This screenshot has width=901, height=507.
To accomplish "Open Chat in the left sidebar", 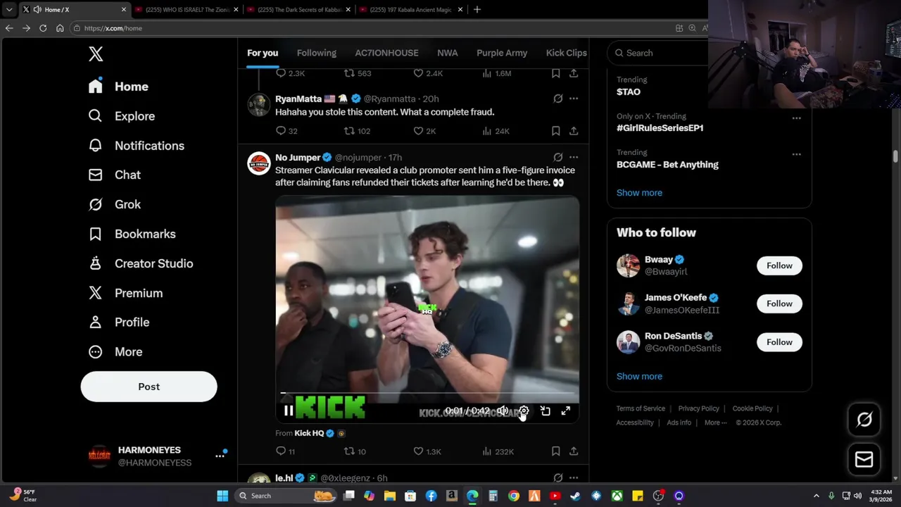I will pos(114,175).
